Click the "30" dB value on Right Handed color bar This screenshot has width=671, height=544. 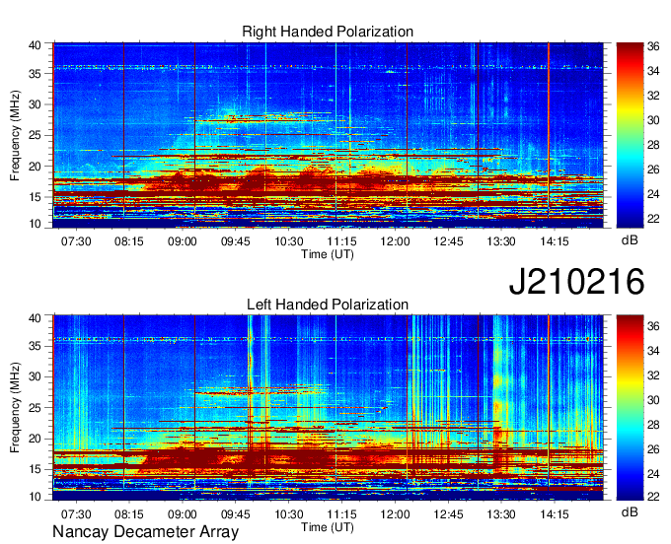pyautogui.click(x=653, y=120)
